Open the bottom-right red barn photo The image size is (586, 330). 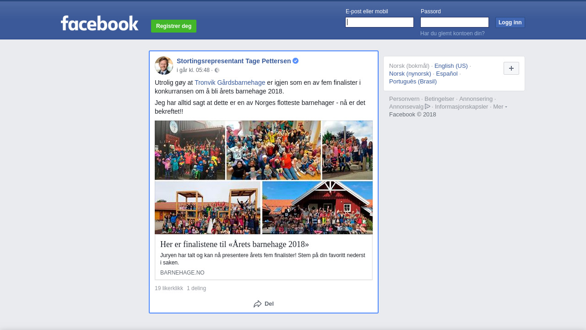click(x=317, y=208)
